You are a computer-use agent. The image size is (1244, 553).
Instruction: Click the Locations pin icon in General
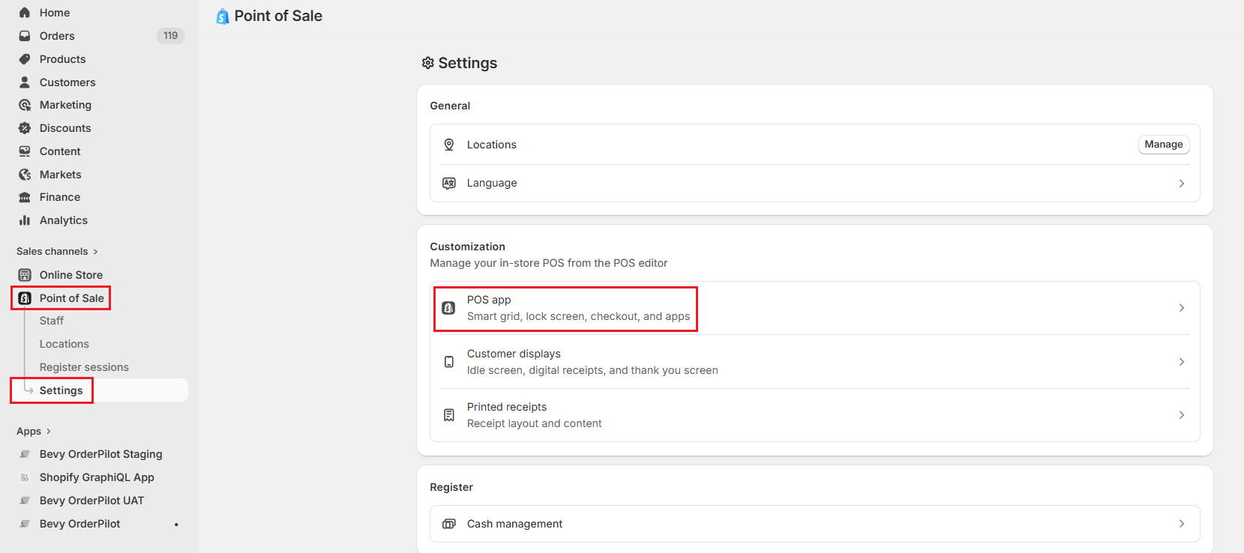tap(449, 145)
